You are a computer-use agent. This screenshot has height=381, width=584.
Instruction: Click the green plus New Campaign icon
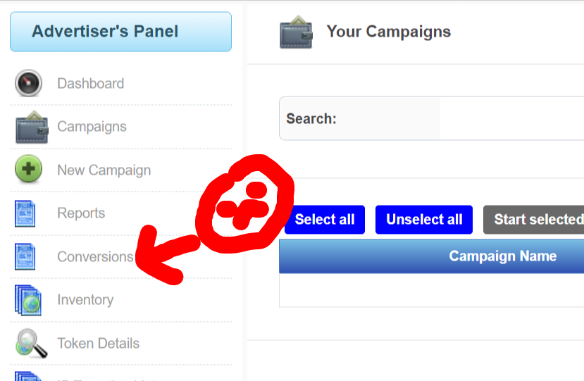pos(29,170)
